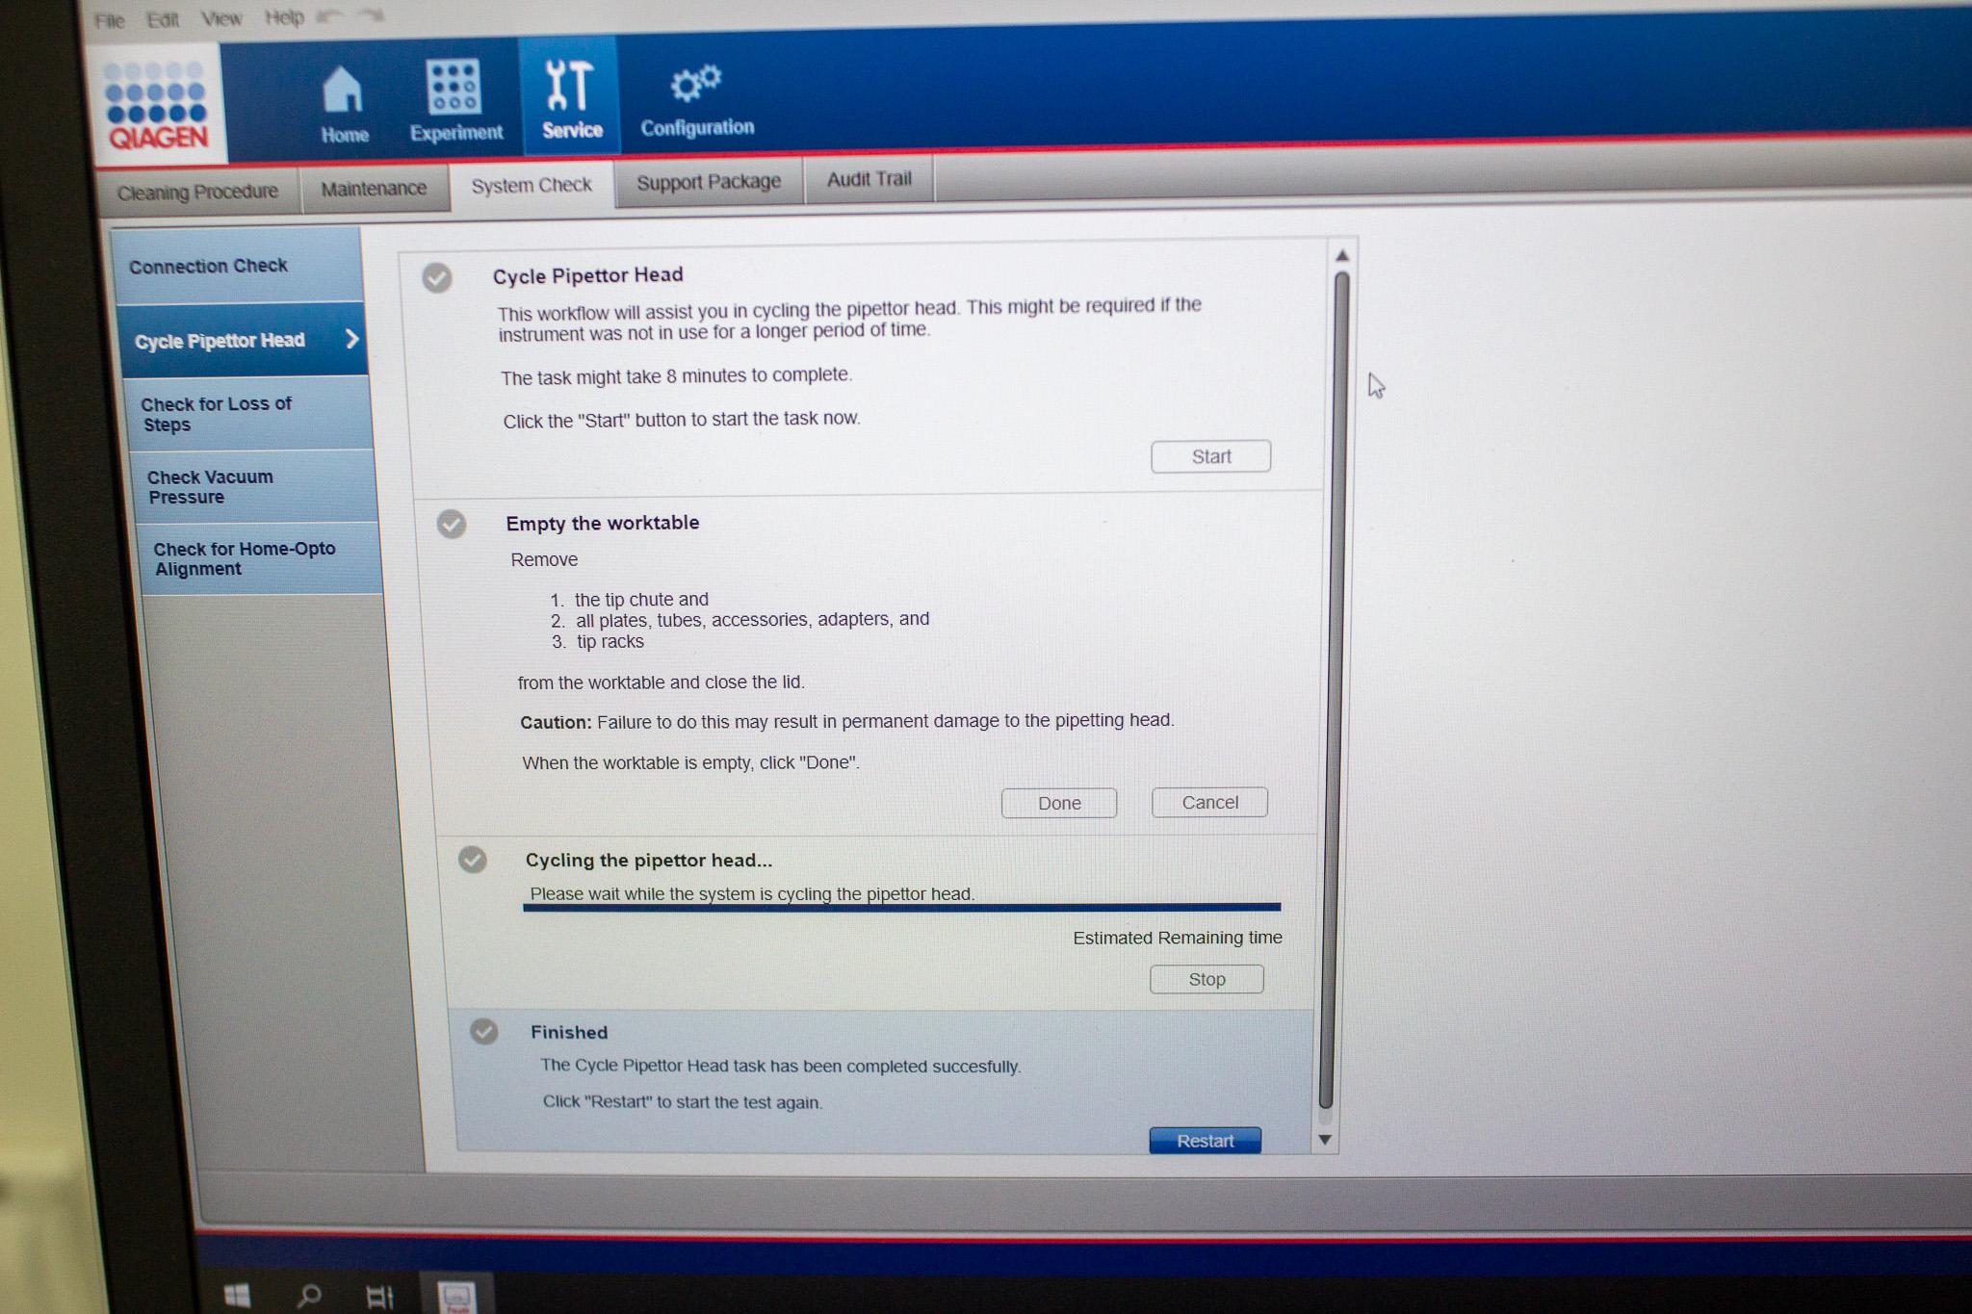The width and height of the screenshot is (1972, 1314).
Task: Click the pipettor cycling progress bar
Action: (x=901, y=907)
